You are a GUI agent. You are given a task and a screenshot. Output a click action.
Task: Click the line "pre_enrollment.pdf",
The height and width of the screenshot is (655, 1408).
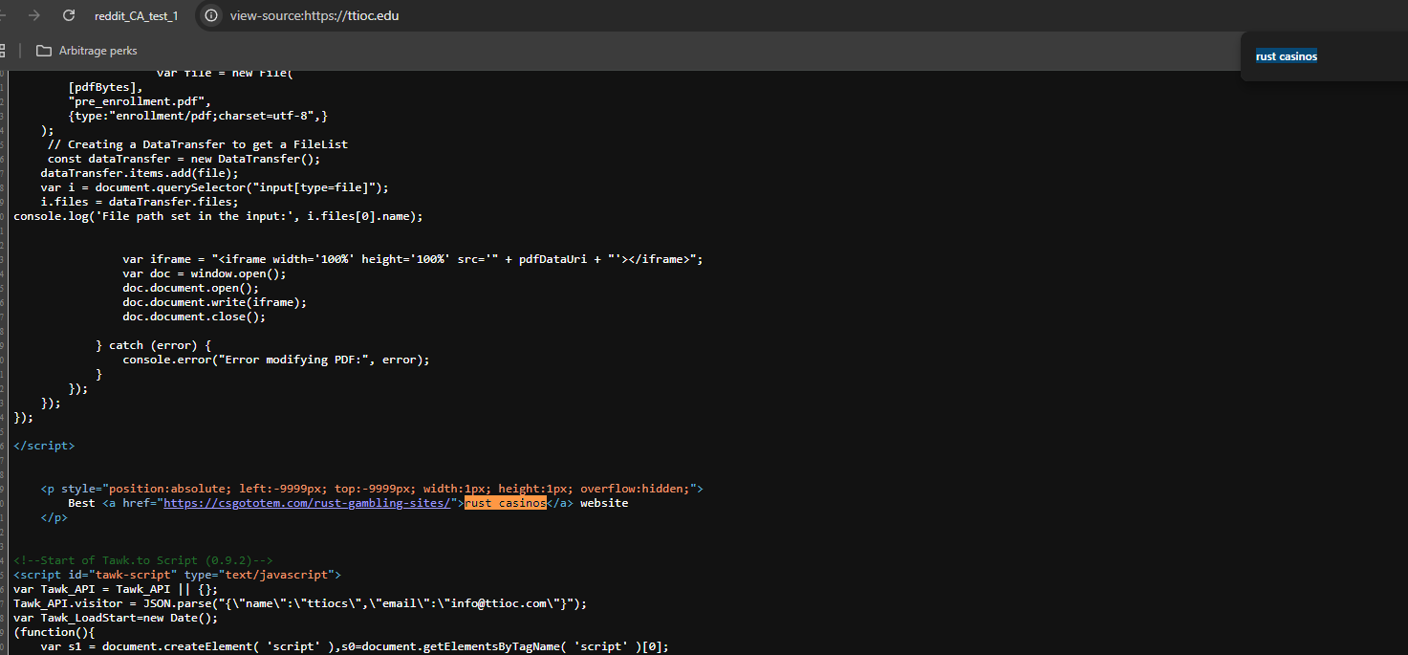pyautogui.click(x=139, y=101)
